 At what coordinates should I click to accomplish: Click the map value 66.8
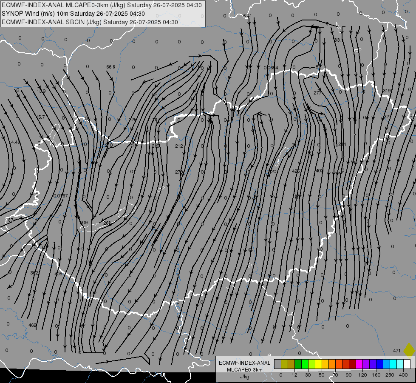click(110, 67)
